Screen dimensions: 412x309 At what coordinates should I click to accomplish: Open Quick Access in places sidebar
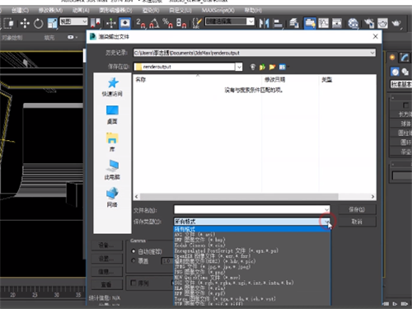pyautogui.click(x=112, y=87)
